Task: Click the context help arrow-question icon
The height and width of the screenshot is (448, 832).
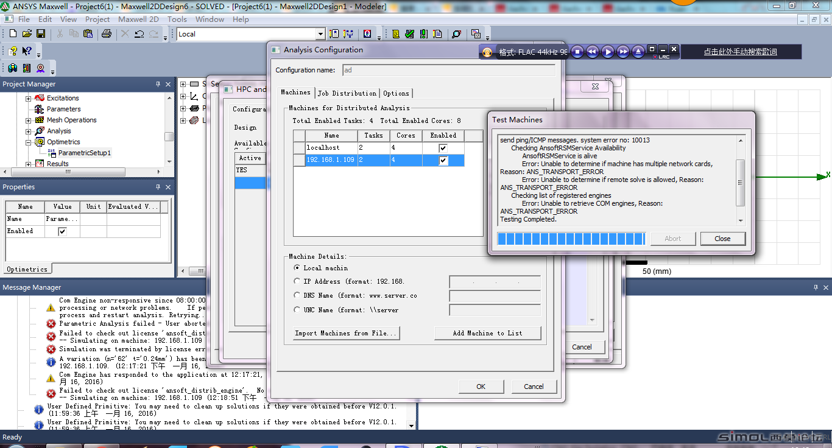Action: point(27,51)
